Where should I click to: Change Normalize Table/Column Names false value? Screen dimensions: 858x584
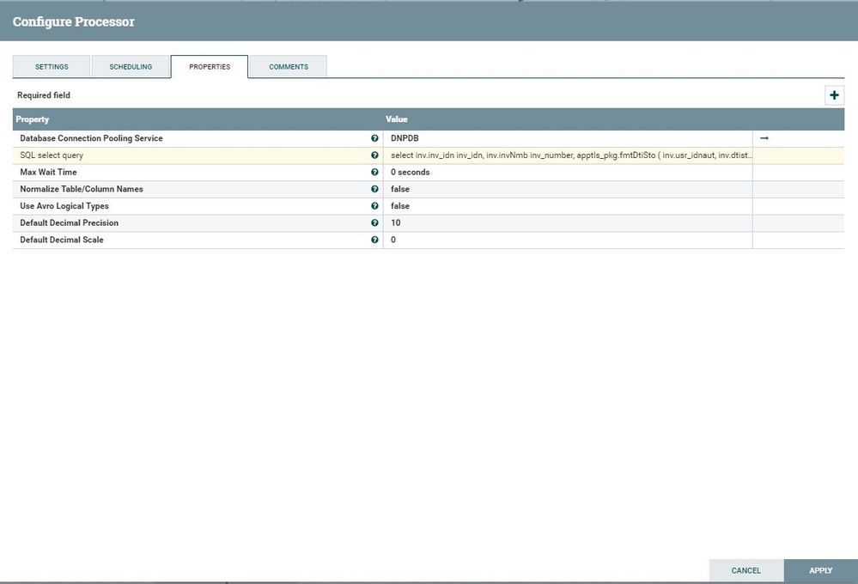point(568,190)
